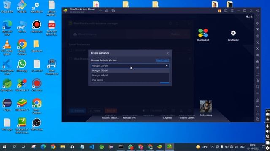
Task: Select the WhatsApp desktop shortcut
Action: click(22, 66)
